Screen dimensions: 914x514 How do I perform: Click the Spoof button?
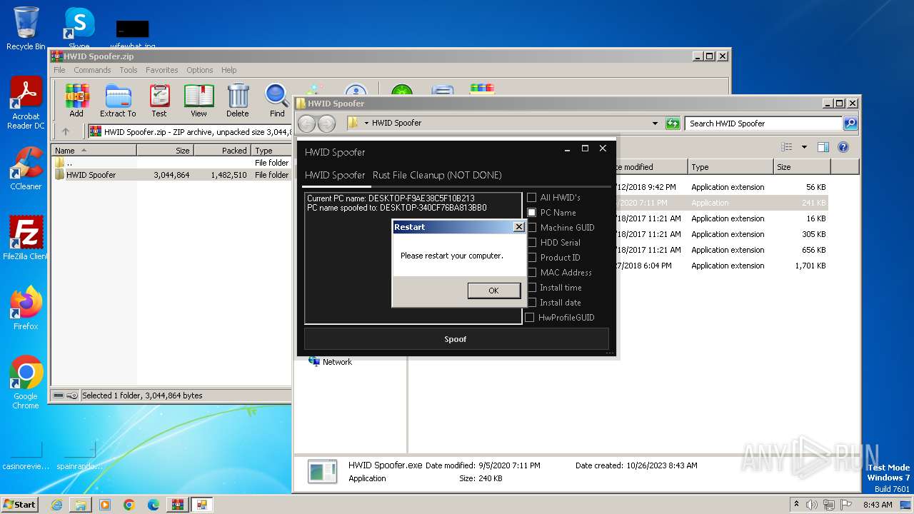coord(456,339)
